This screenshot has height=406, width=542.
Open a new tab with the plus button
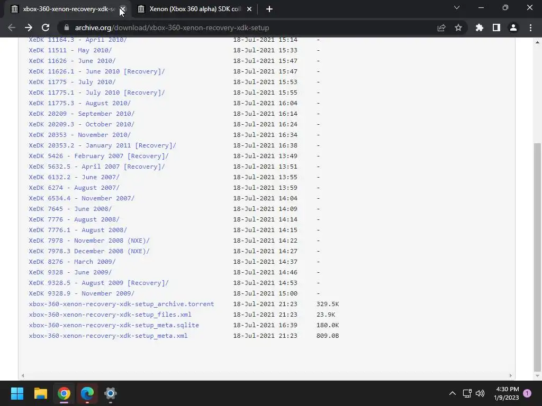click(269, 9)
